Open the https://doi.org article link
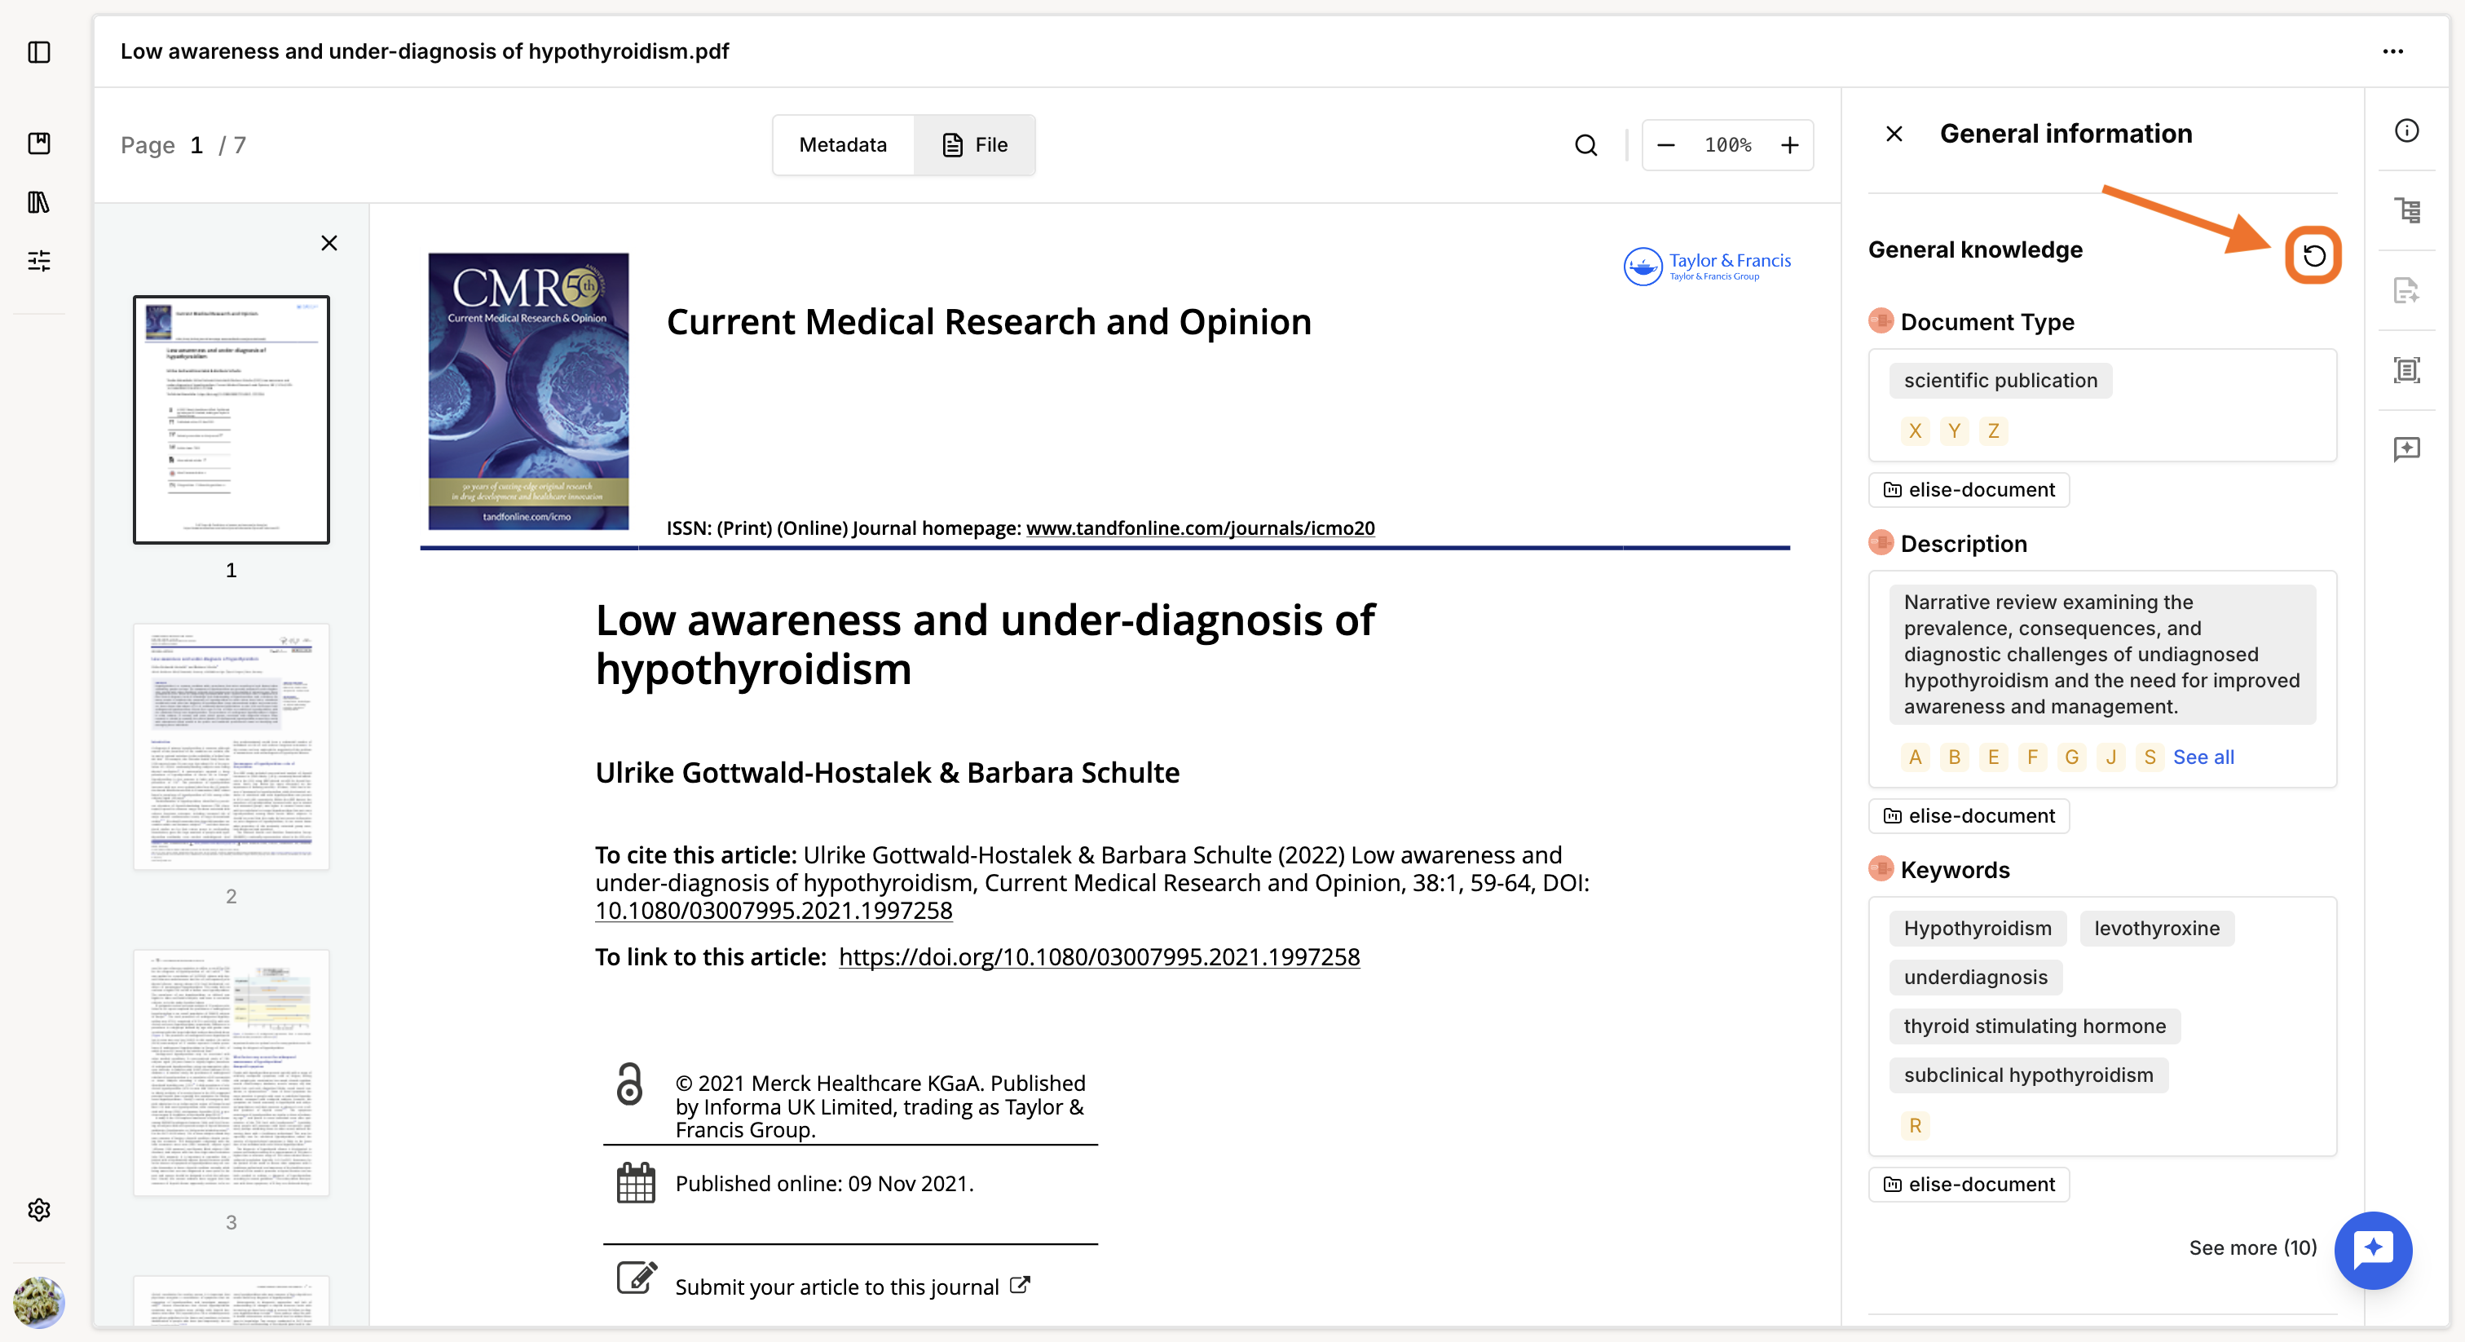 tap(1099, 957)
